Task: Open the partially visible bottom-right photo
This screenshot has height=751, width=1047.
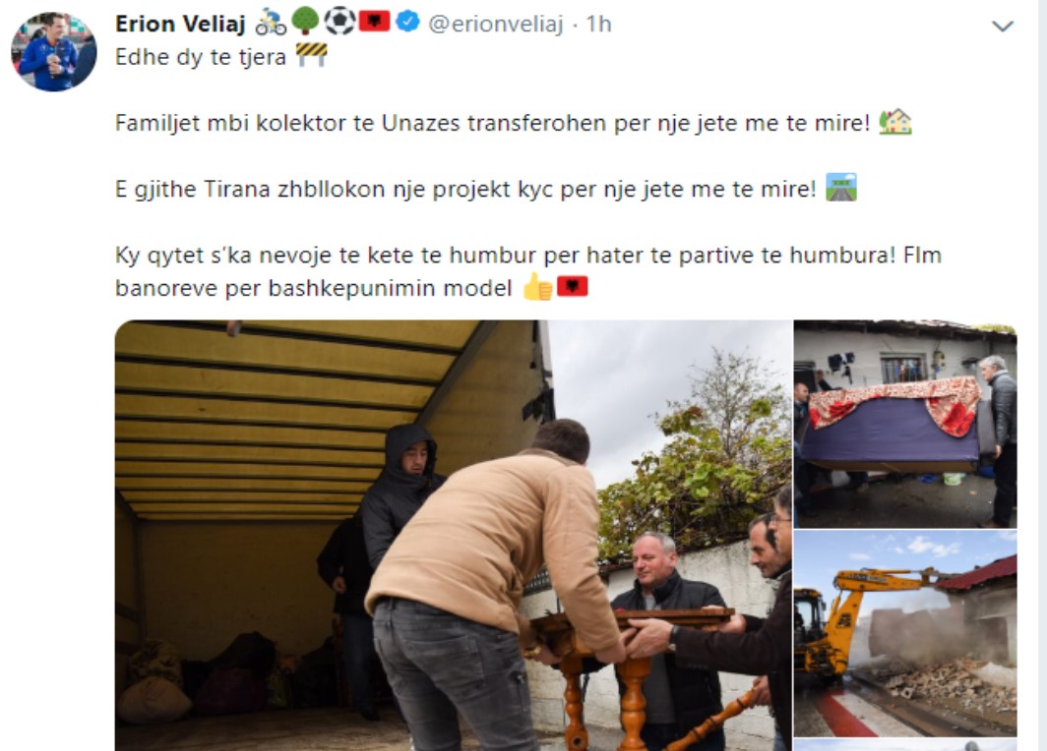Action: [x=904, y=745]
